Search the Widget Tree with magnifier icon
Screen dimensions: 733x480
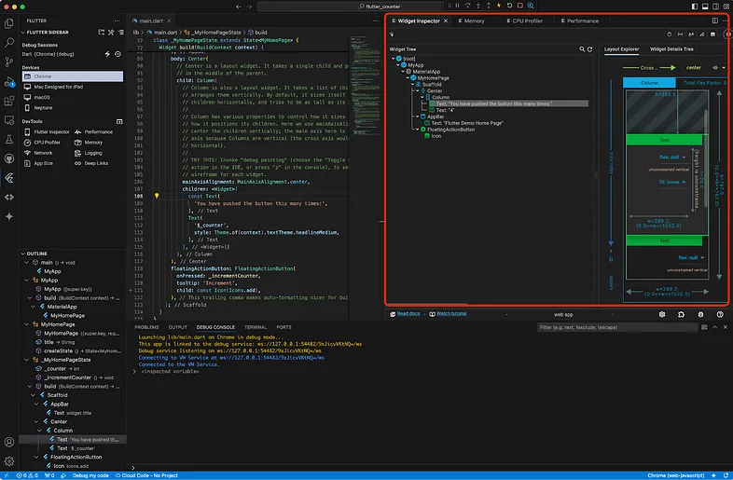[x=582, y=49]
